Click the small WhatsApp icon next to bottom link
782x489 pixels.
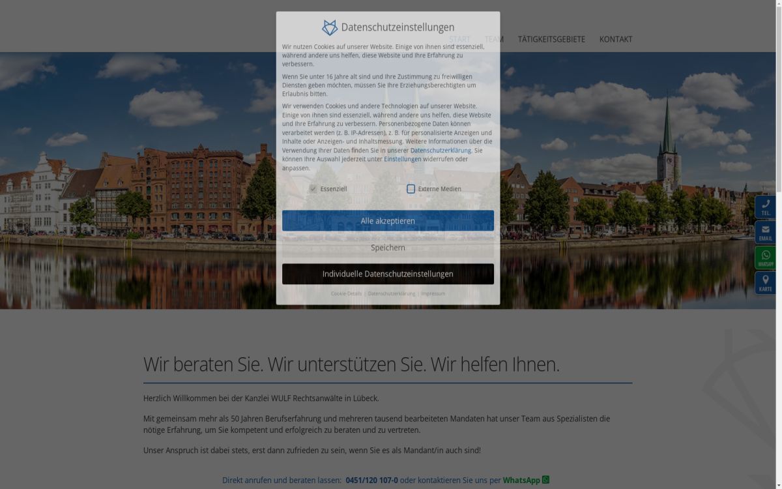pyautogui.click(x=546, y=481)
